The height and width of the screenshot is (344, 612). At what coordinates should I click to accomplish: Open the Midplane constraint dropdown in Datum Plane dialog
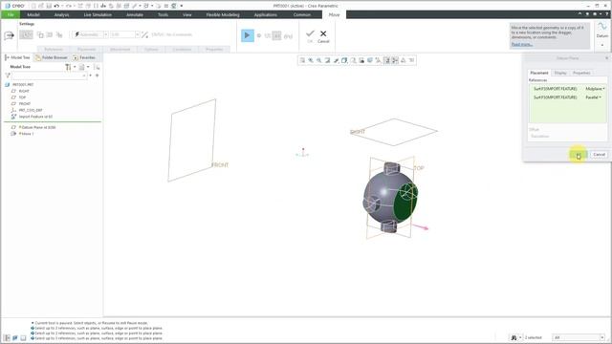(595, 89)
